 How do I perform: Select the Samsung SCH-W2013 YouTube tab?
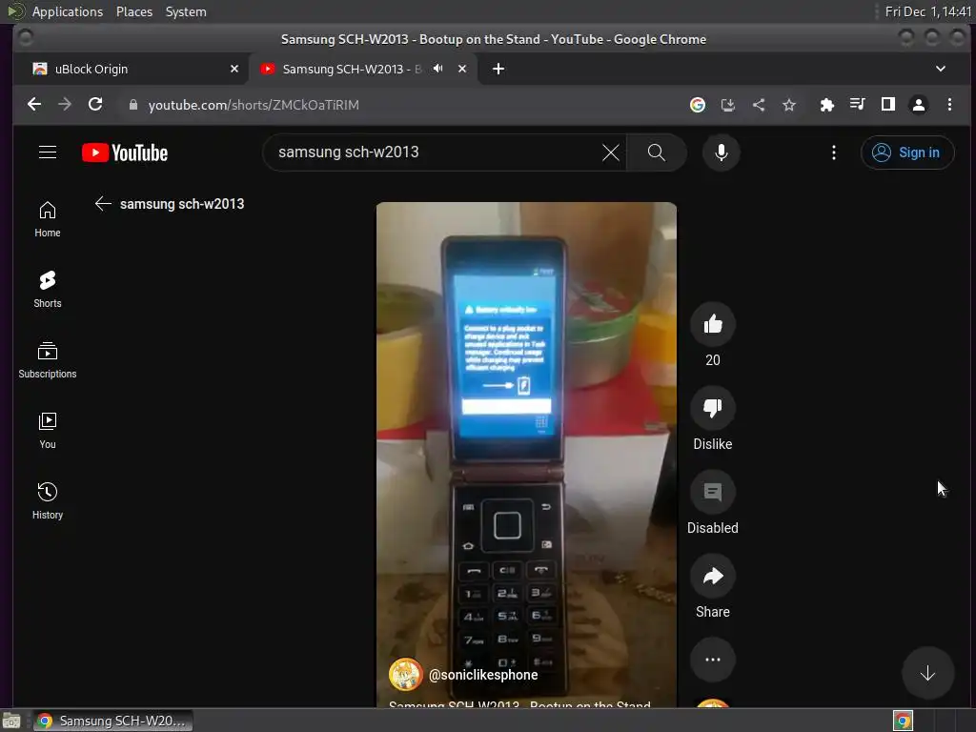pos(352,69)
